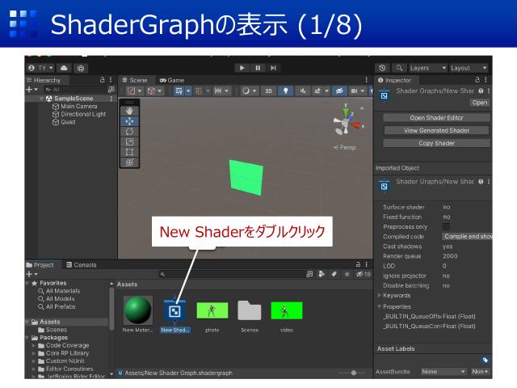Toggle the 2D view mode

268,91
